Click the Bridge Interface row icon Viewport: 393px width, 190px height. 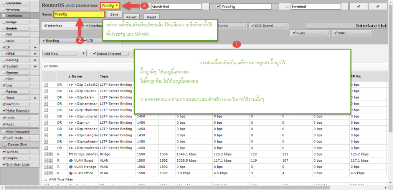[x=71, y=154]
